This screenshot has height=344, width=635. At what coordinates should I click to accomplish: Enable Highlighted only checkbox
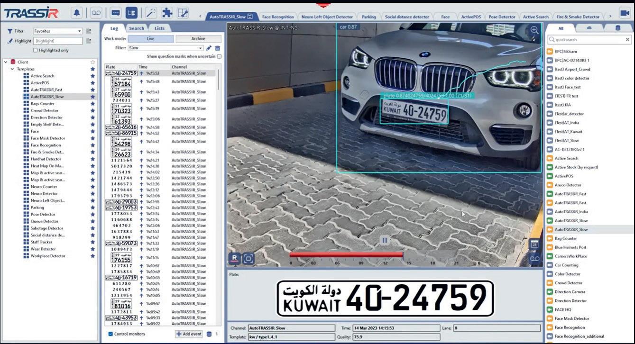click(x=35, y=50)
